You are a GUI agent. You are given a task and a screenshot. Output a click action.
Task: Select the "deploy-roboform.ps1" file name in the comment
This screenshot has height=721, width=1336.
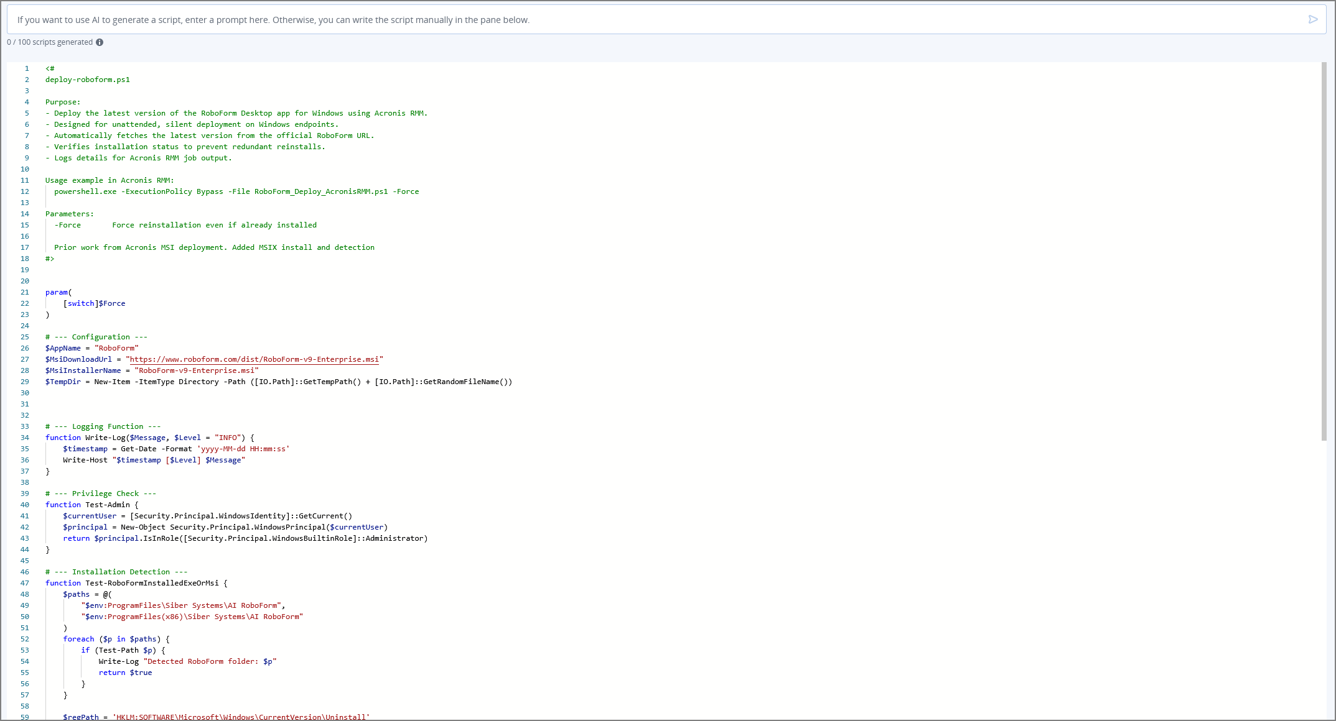[88, 80]
